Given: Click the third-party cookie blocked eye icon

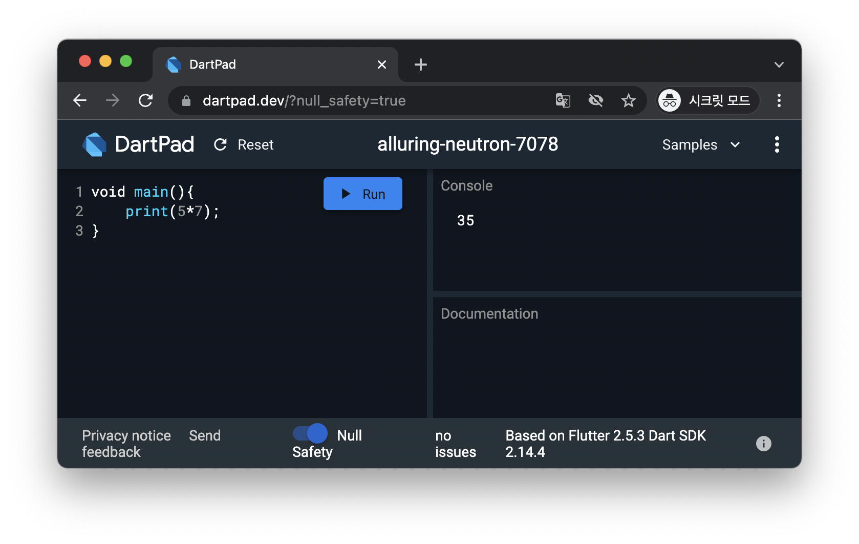Looking at the screenshot, I should point(596,100).
